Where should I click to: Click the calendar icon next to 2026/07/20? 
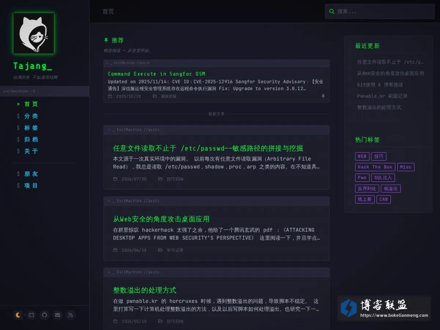115,179
